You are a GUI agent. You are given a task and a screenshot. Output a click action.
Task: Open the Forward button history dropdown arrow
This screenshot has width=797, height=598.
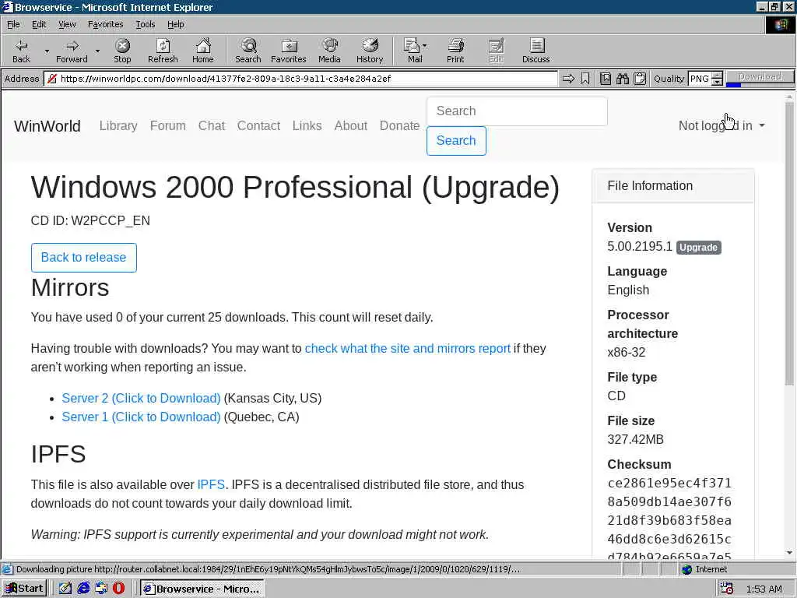97,51
